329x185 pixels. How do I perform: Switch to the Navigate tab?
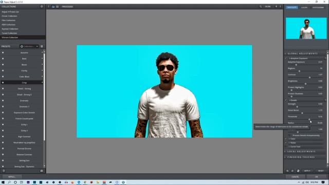click(x=292, y=7)
